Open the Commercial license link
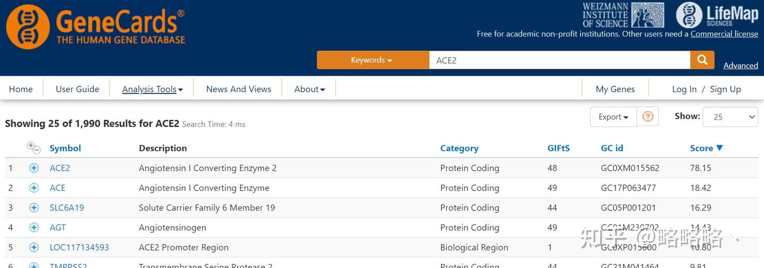 click(724, 34)
